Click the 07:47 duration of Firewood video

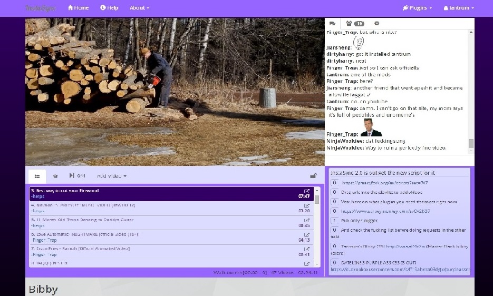coord(304,196)
